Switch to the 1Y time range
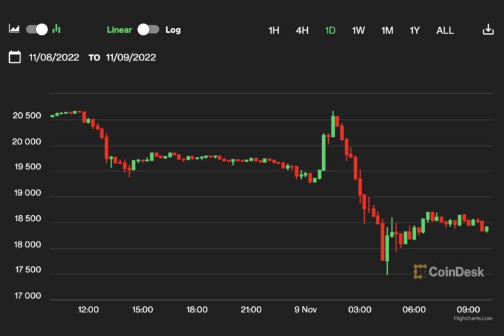Viewport: 504px width, 336px height. tap(415, 31)
